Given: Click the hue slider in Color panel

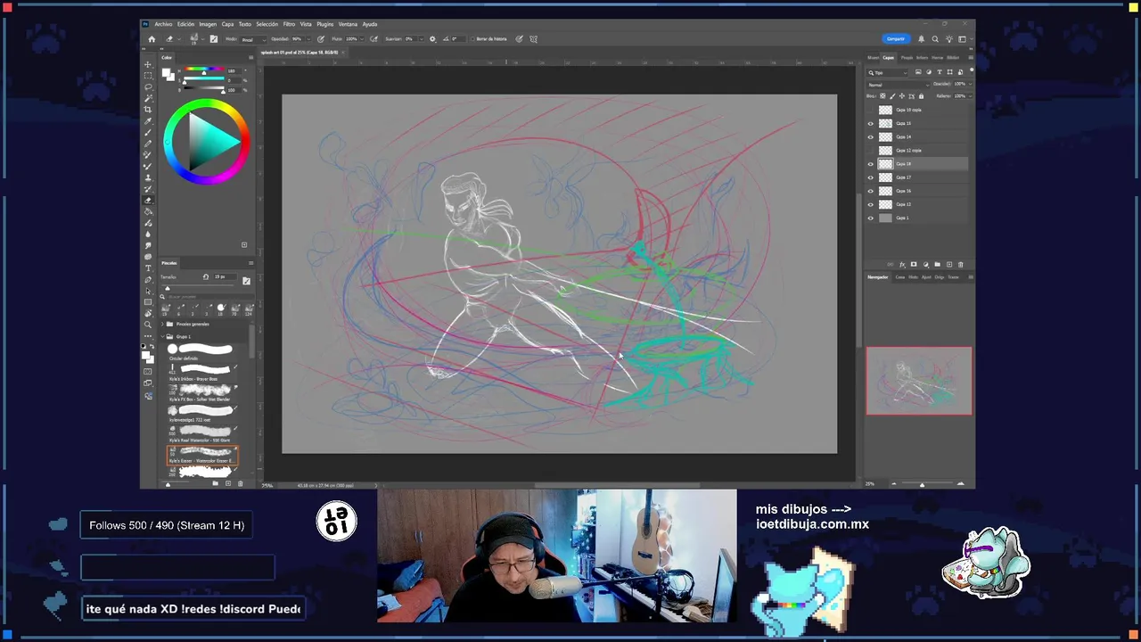Looking at the screenshot, I should coord(204,70).
